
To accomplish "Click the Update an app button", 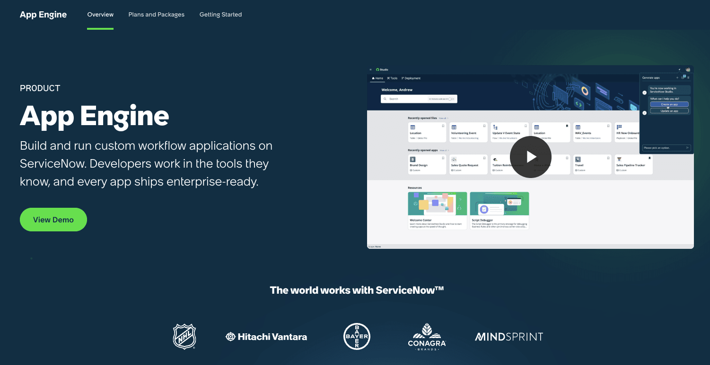I will tap(669, 111).
